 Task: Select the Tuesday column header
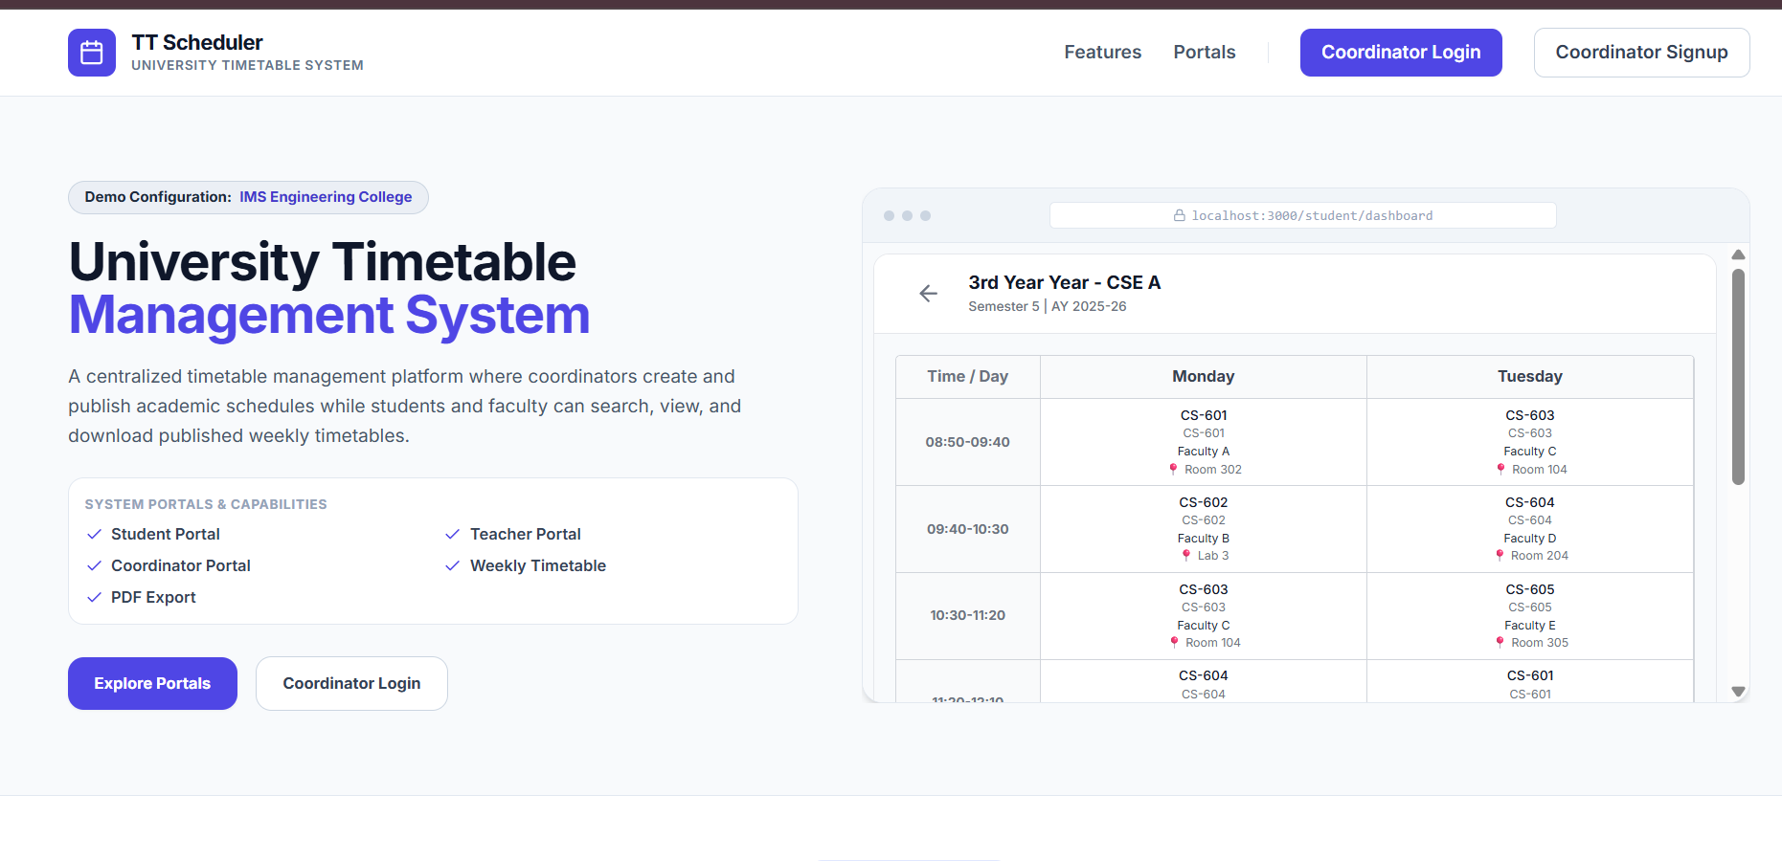(x=1530, y=377)
